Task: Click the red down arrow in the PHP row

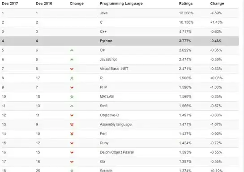Action: [x=72, y=87]
